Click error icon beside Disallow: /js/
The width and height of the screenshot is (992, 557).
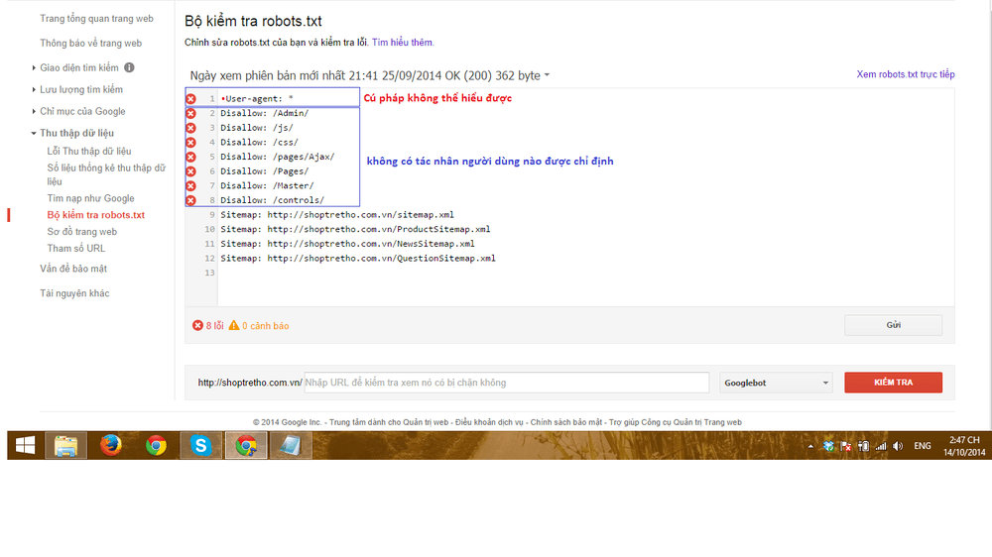(x=190, y=128)
